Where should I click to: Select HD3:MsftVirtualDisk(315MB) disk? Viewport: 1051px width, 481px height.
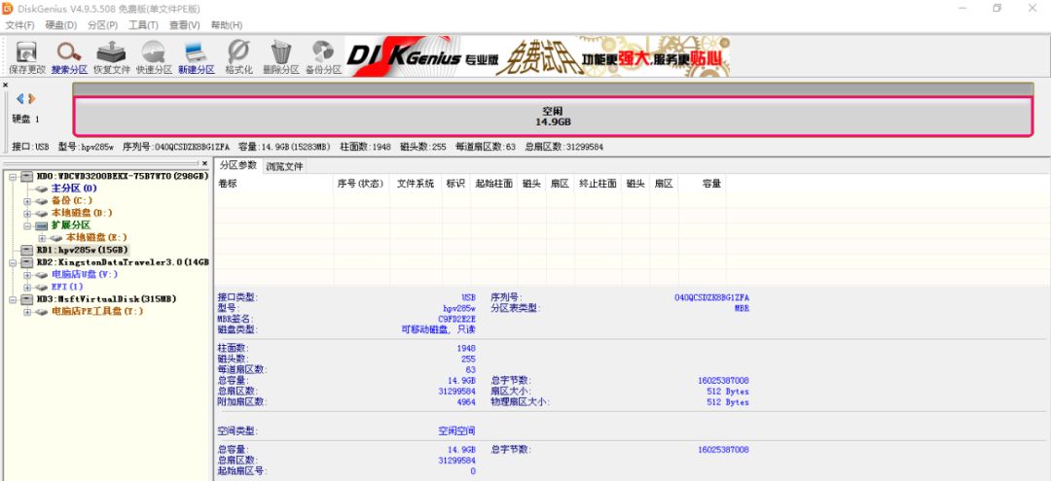tap(107, 299)
